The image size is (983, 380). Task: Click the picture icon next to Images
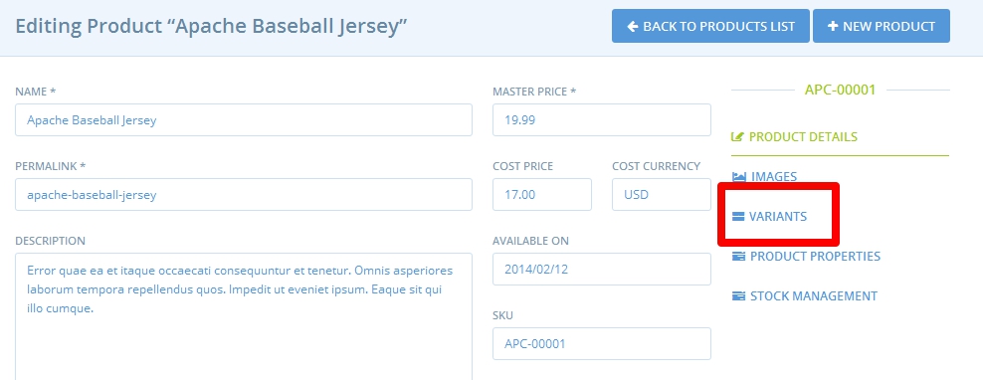739,177
